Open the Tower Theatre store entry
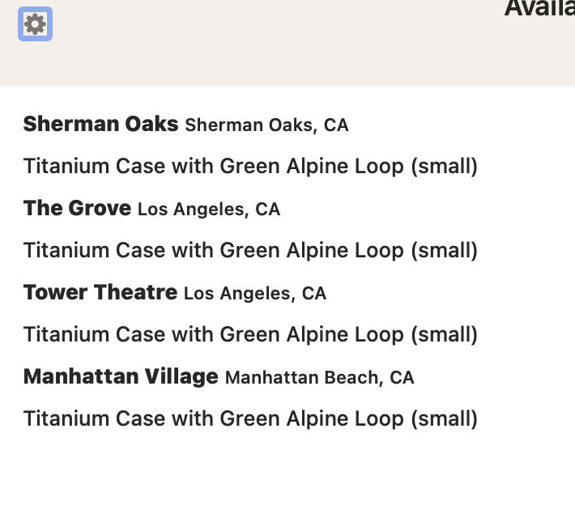575x505 pixels. 100,292
